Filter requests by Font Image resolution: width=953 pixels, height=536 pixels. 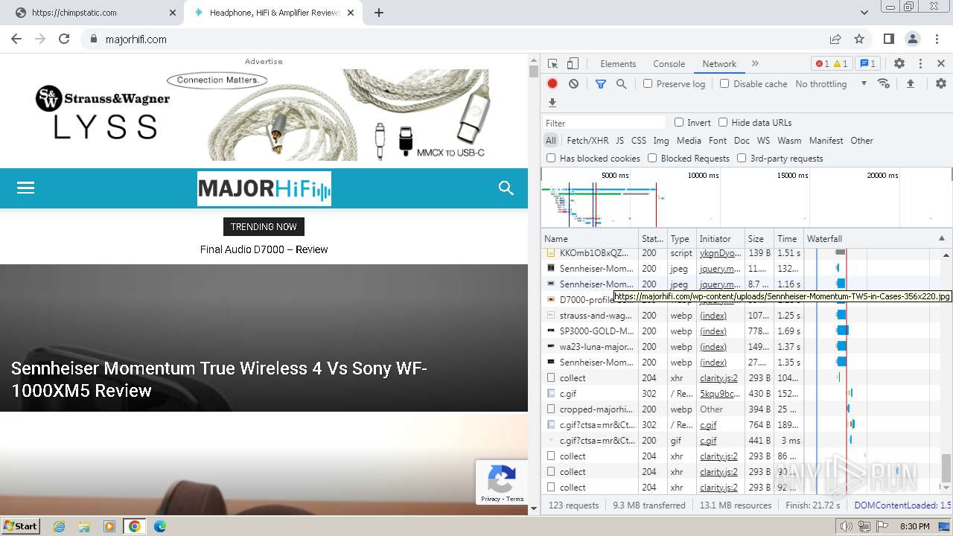[x=718, y=141]
